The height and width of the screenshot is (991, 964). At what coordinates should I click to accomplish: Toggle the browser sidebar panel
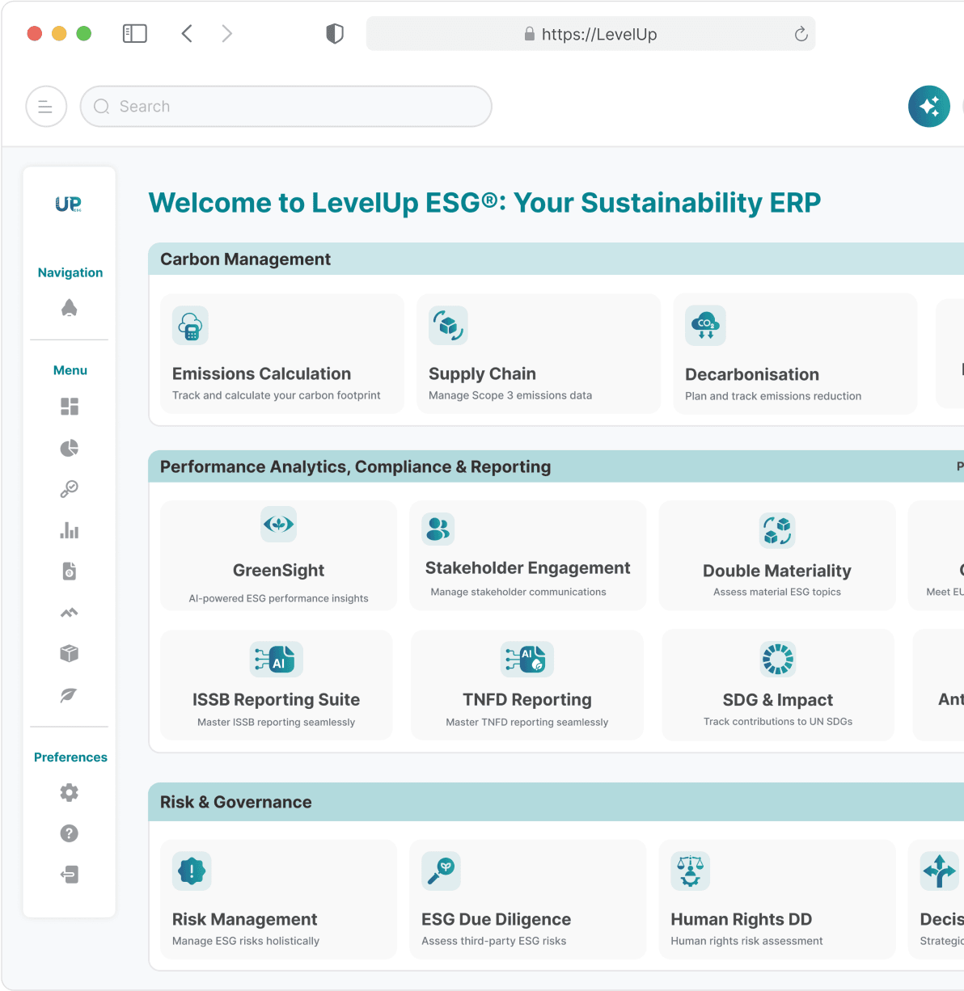tap(134, 33)
